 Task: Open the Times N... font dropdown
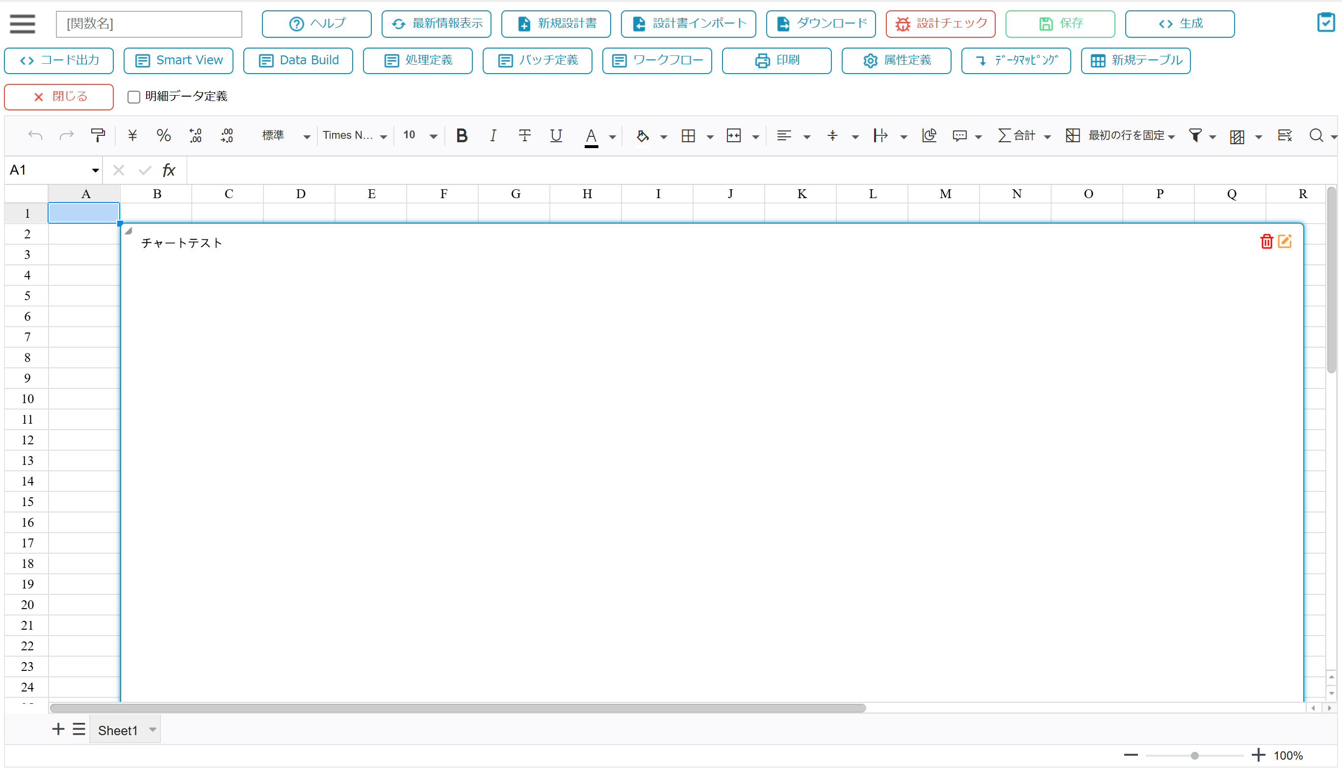coord(355,135)
